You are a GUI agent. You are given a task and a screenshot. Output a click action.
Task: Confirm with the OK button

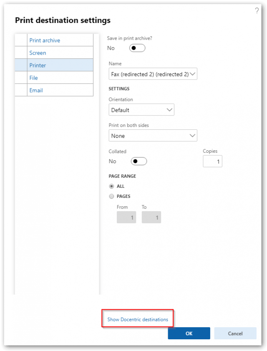pyautogui.click(x=189, y=333)
